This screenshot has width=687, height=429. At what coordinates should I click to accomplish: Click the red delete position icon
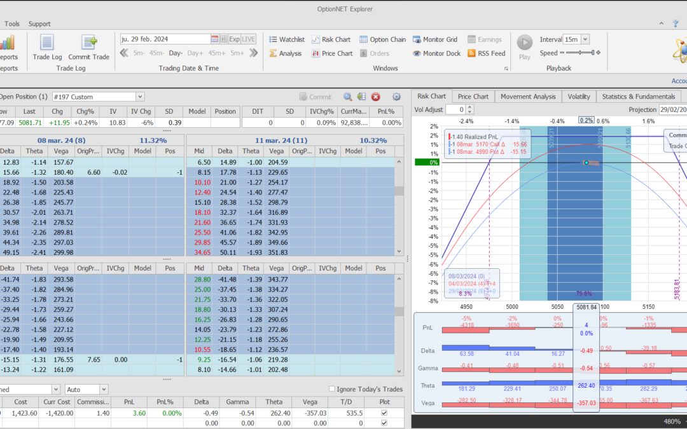click(376, 97)
